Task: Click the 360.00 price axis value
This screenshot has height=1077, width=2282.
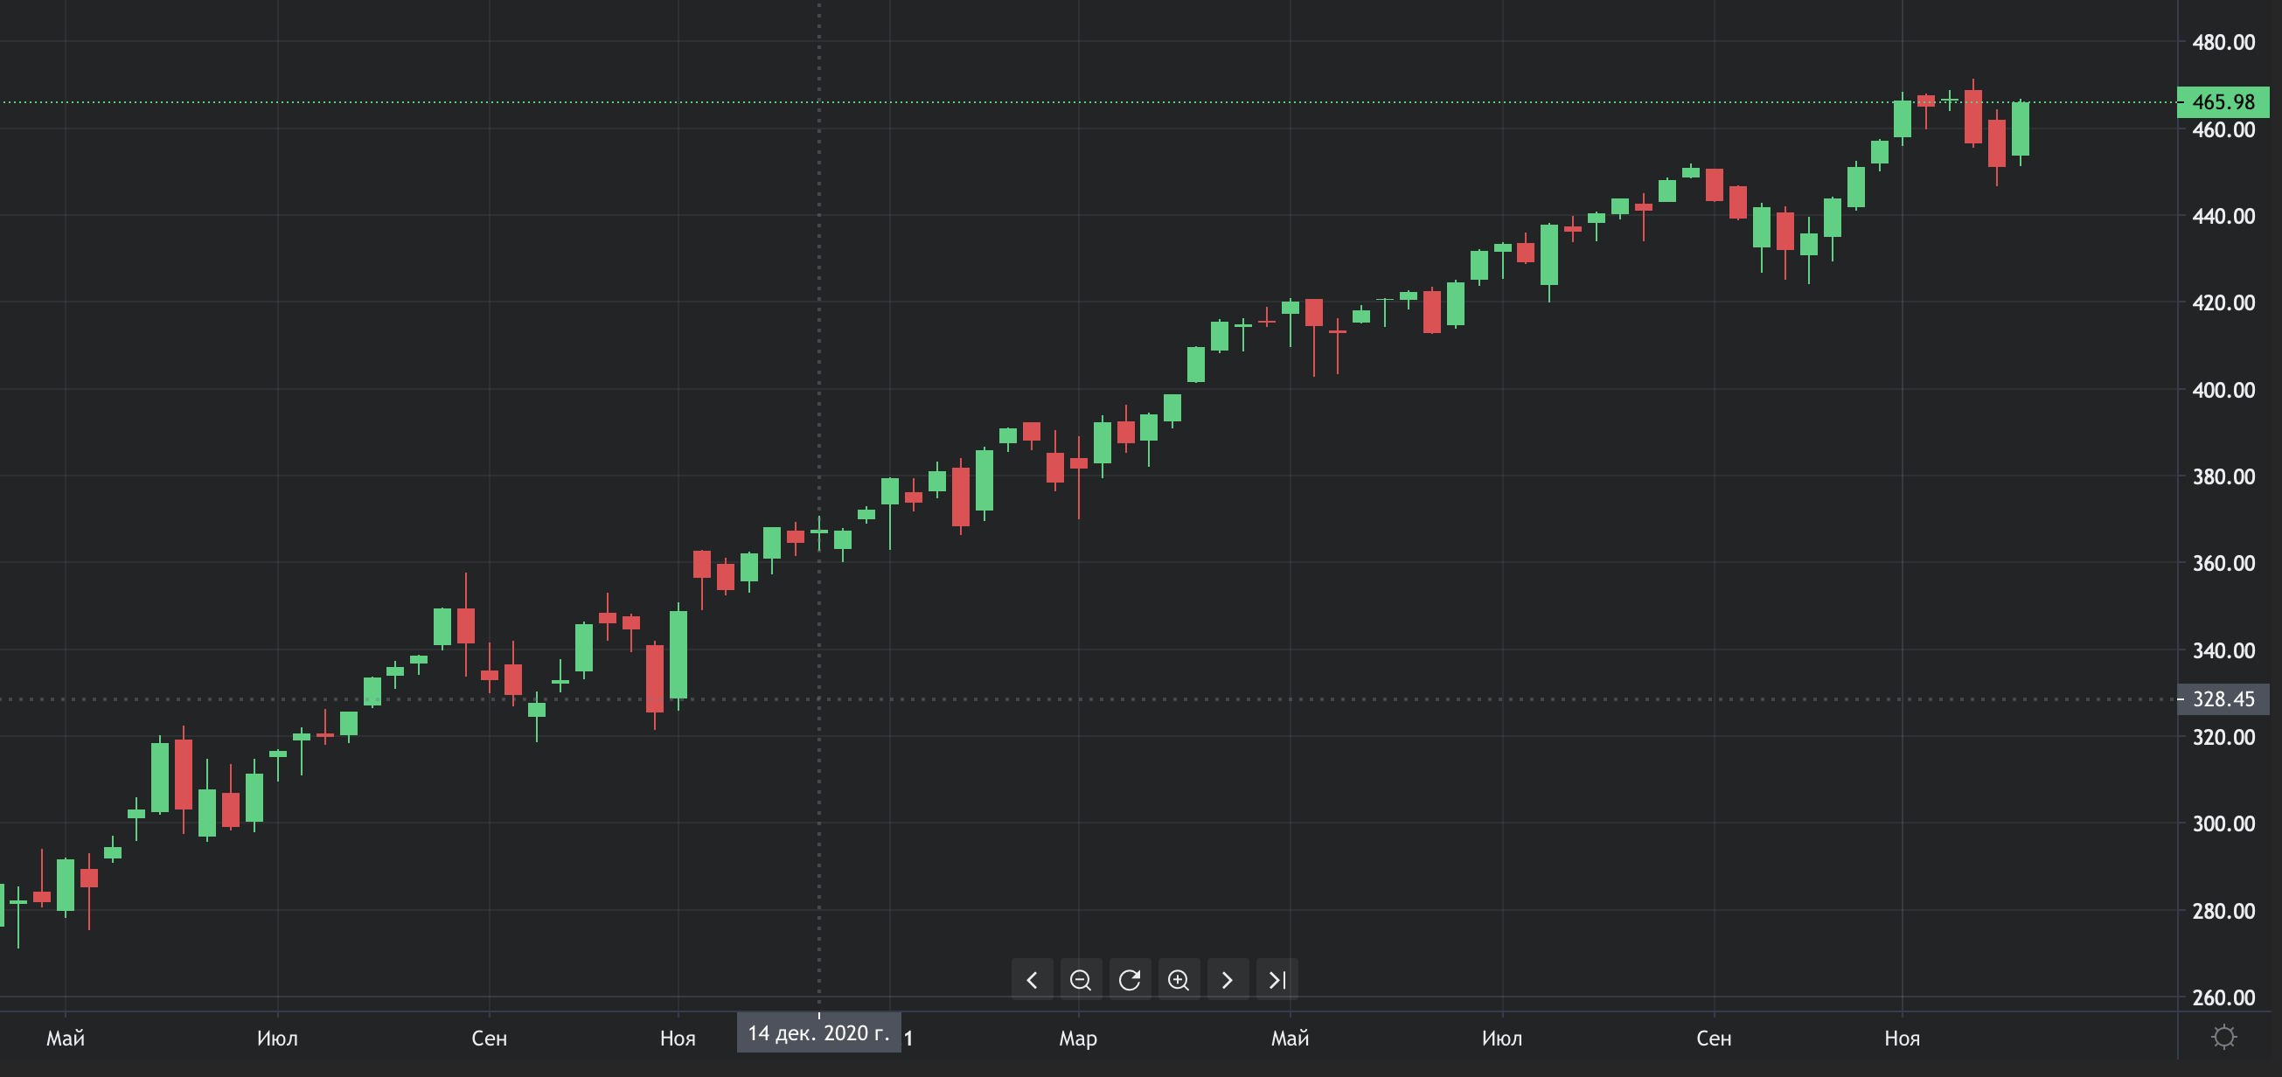Action: click(2223, 563)
